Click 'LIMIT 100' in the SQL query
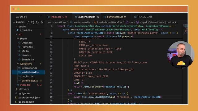 (85, 55)
